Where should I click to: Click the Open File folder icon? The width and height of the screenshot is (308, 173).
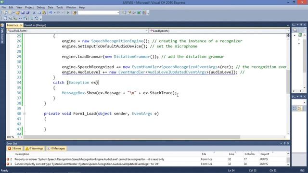tap(18, 13)
